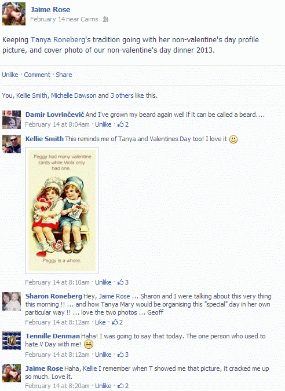This screenshot has height=391, width=285.
Task: Click thumbs-up count on Kellie Smith's comment
Action: click(127, 282)
